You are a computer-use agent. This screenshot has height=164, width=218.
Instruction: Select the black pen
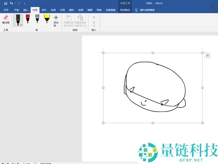(x=17, y=19)
